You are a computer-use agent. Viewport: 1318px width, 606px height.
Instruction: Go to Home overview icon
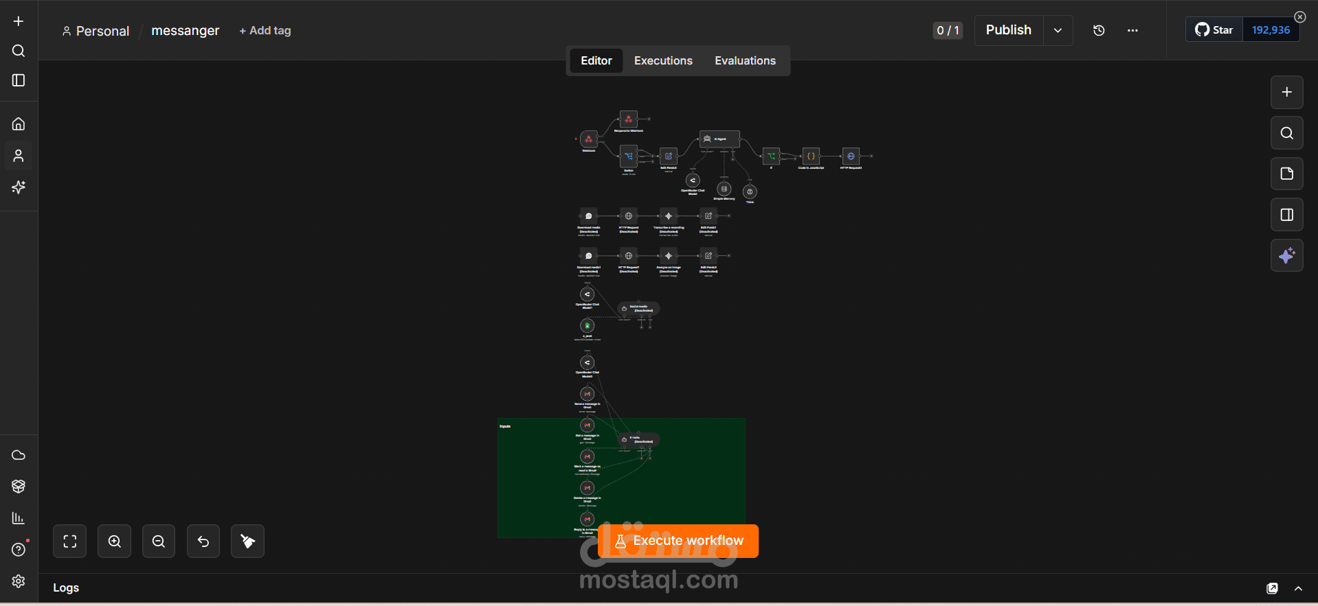click(x=19, y=124)
